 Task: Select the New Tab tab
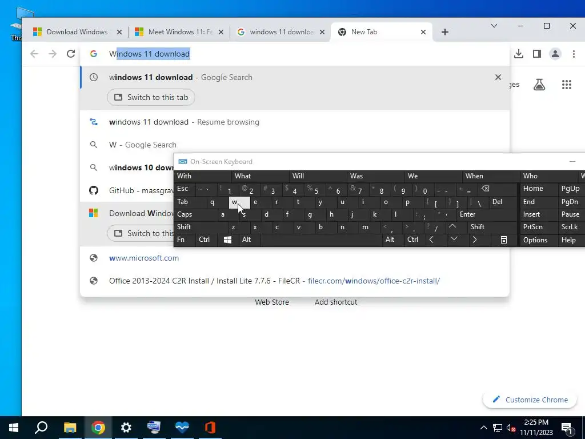click(380, 32)
